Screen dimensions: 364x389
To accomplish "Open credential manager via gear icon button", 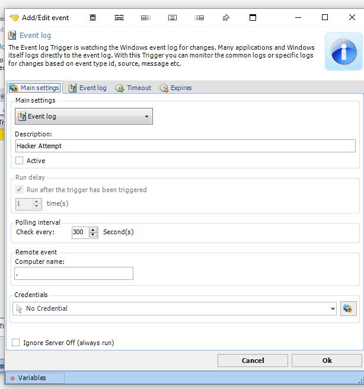I will tap(348, 308).
